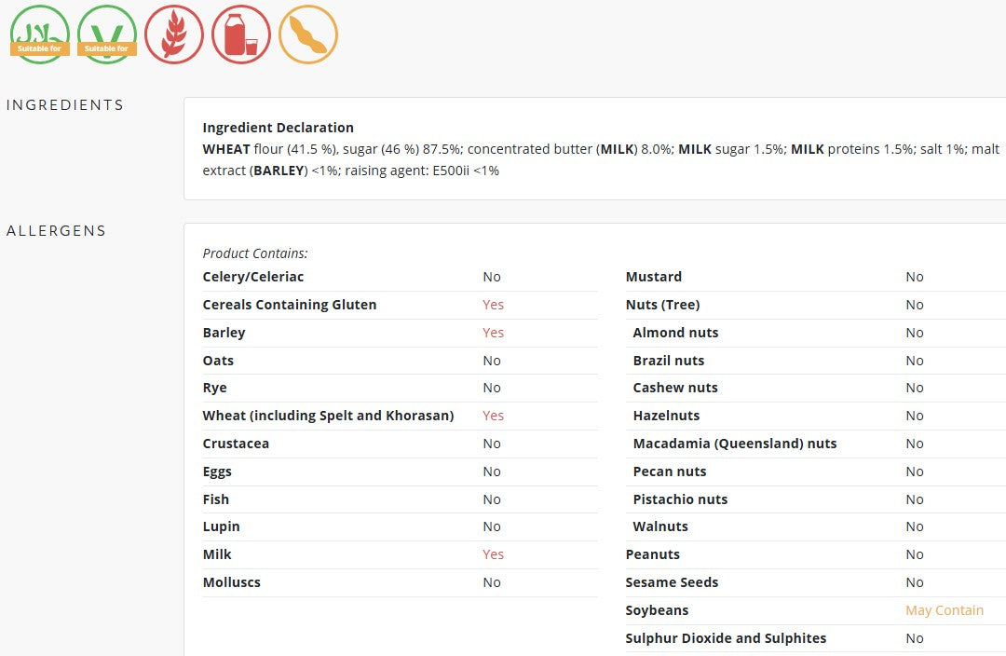1006x656 pixels.
Task: Click the 'Nuts (Tree)' allergen label
Action: pyautogui.click(x=662, y=305)
